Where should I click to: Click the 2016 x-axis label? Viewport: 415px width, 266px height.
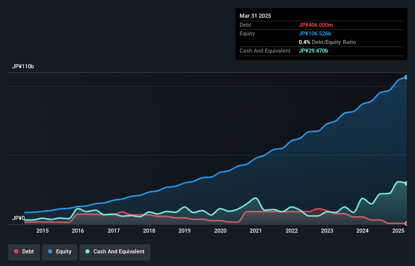pos(78,231)
